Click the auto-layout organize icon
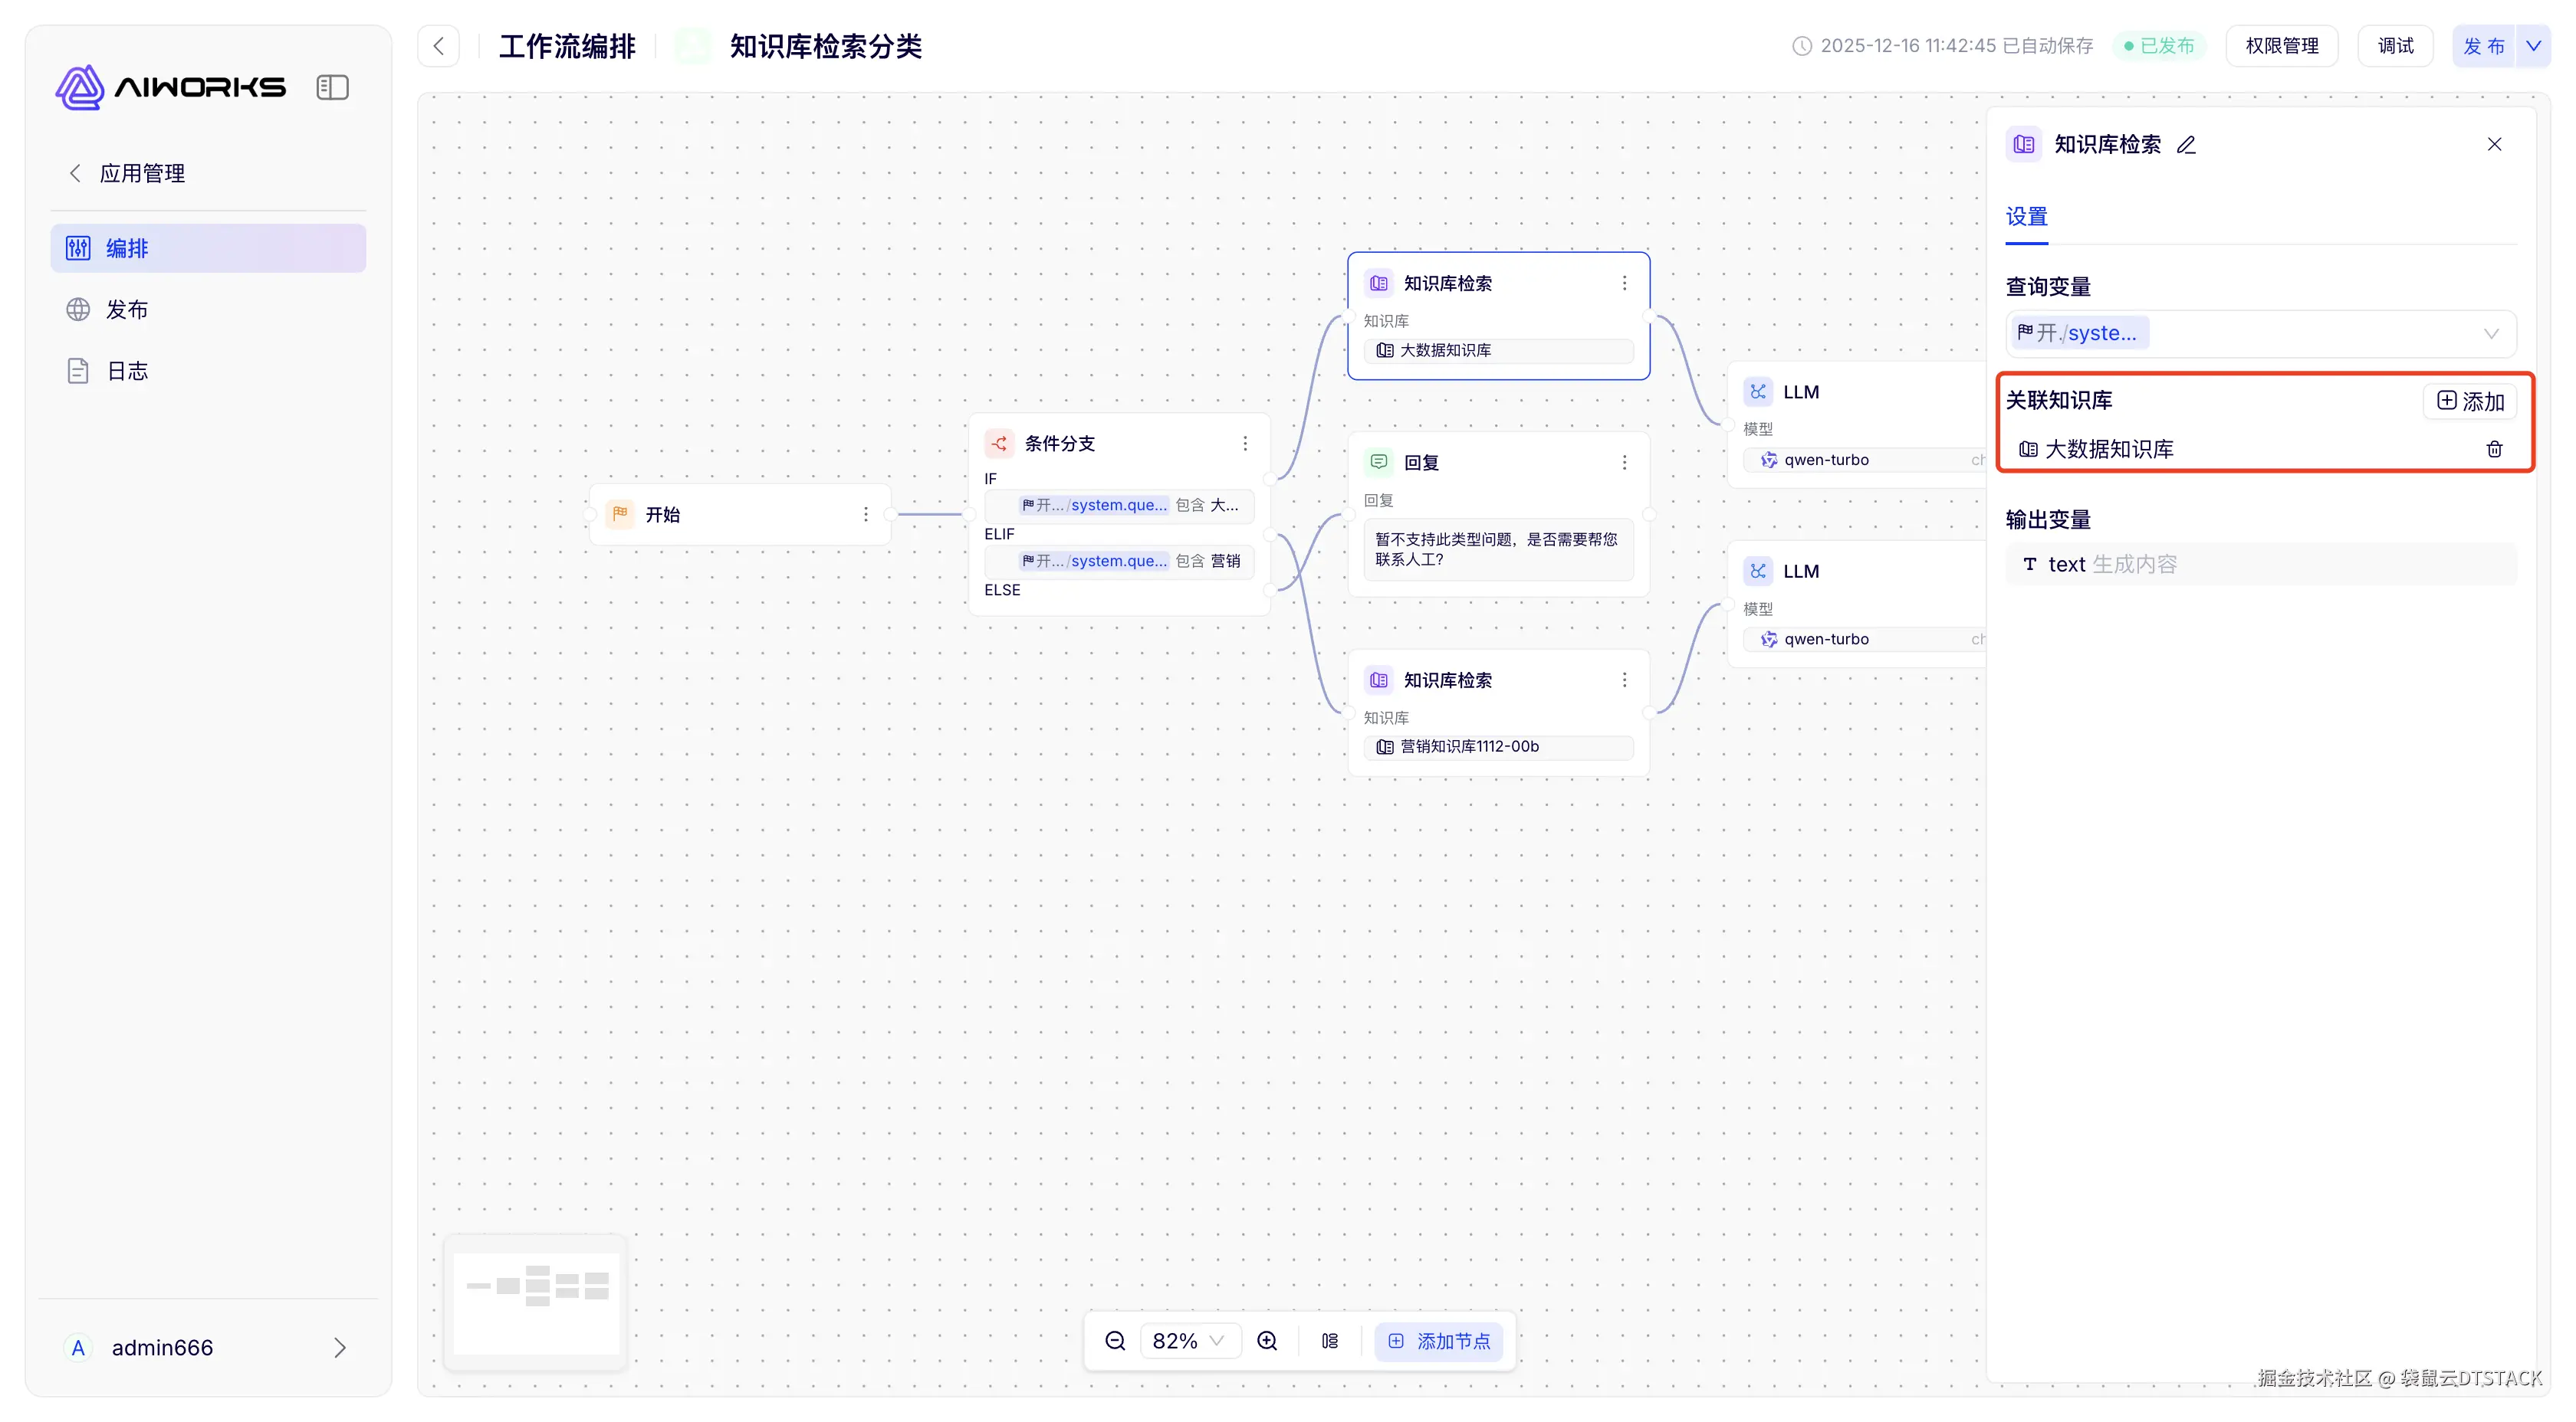Screen dimensions: 2576x1422 (x=1330, y=1341)
